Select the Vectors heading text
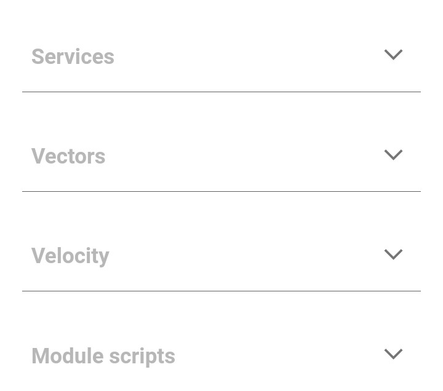 [x=68, y=156]
